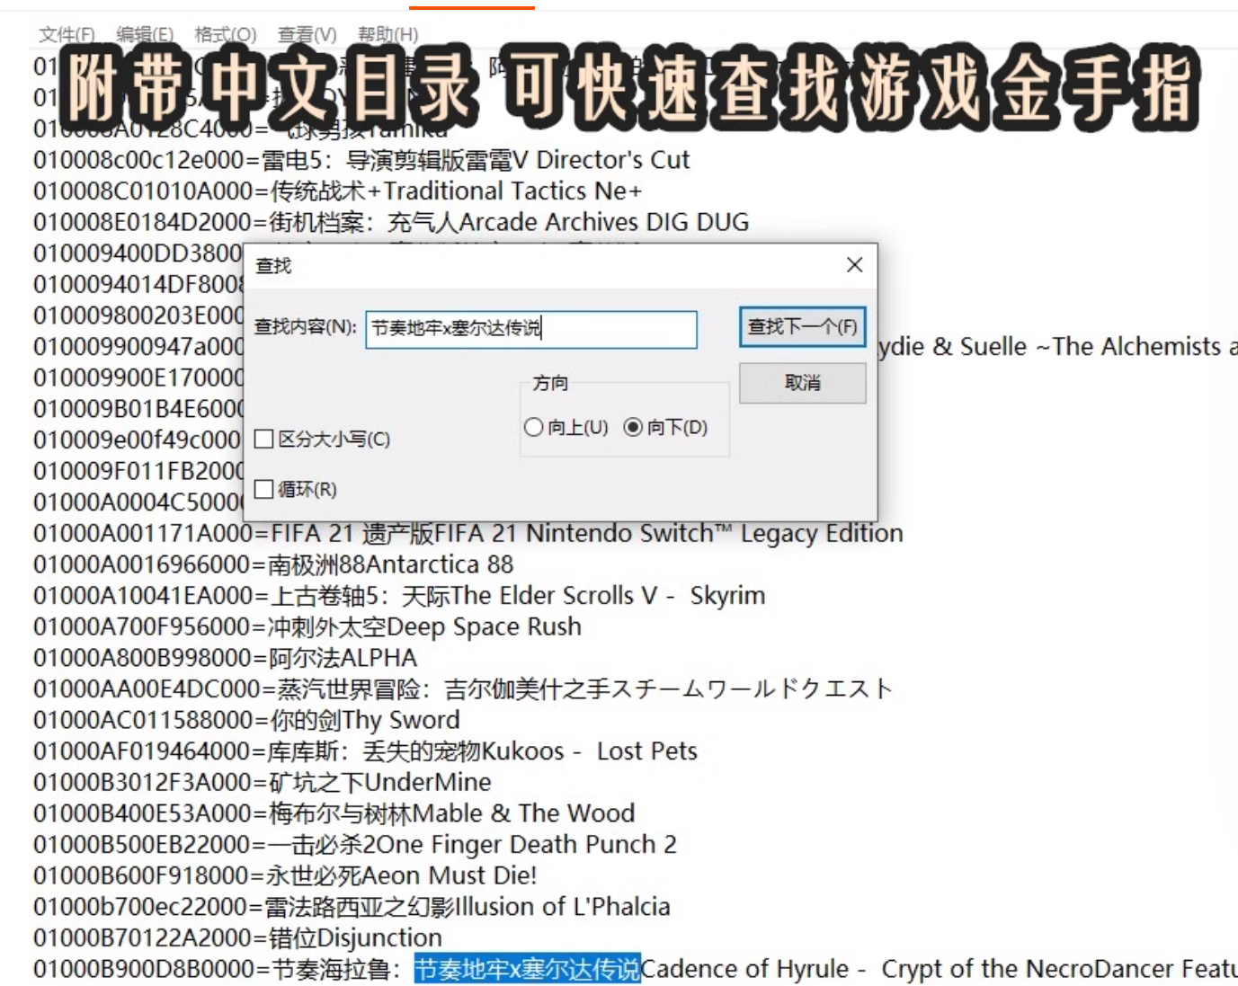Click the line 矿坑之下UnderMine

point(263,782)
